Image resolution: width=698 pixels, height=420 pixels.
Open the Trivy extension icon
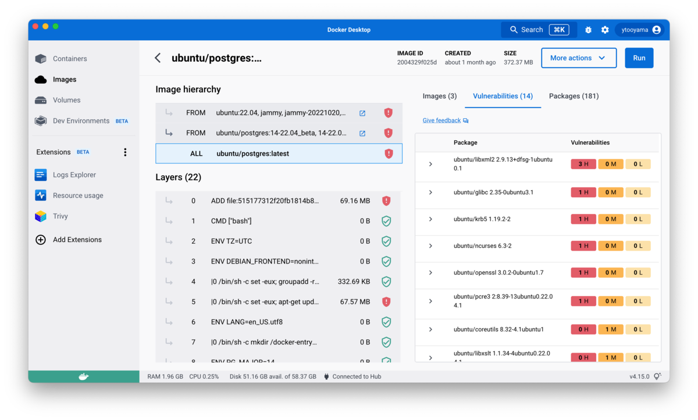click(41, 216)
